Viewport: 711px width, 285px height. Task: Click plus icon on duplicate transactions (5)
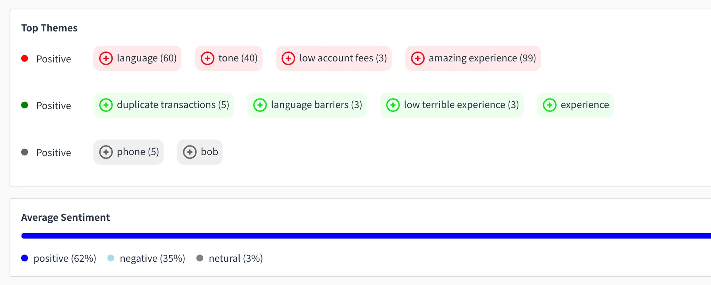pos(106,105)
